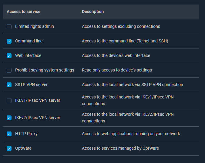Click the IKEv1/IPsec VPN server label
The height and width of the screenshot is (163, 205).
(x=38, y=101)
